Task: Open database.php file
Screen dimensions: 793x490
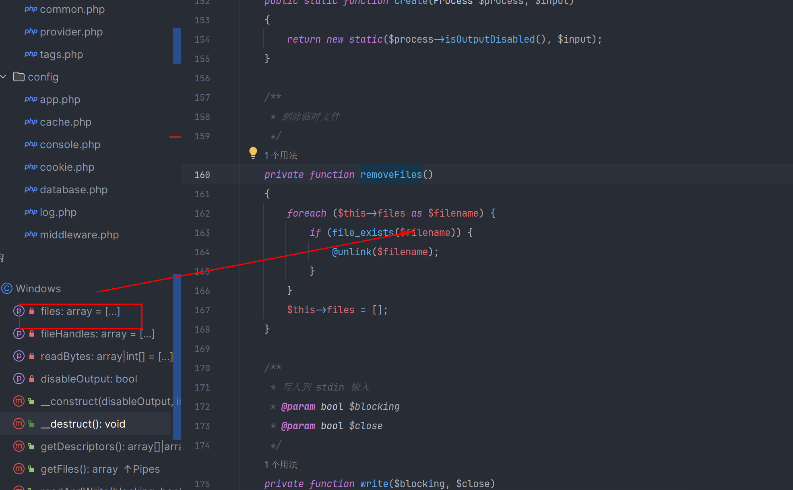Action: [74, 190]
